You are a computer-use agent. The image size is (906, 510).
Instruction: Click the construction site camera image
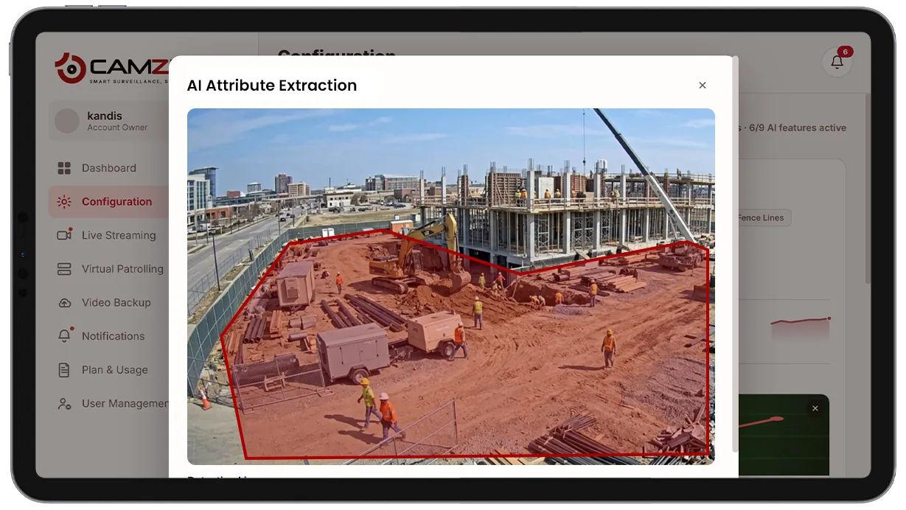[450, 286]
